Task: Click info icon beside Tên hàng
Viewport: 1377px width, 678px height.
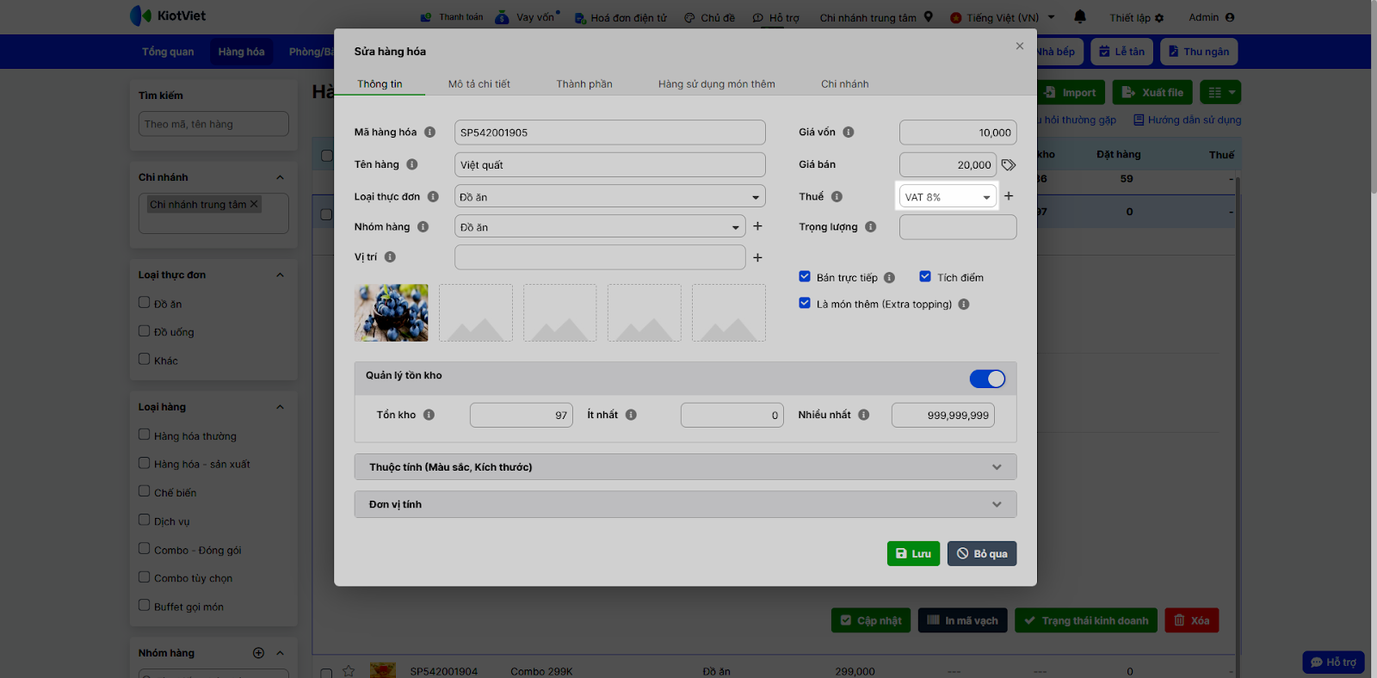Action: (x=412, y=164)
